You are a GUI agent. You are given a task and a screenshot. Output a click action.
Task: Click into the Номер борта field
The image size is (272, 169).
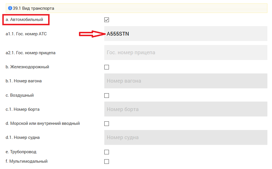pyautogui.click(x=186, y=109)
